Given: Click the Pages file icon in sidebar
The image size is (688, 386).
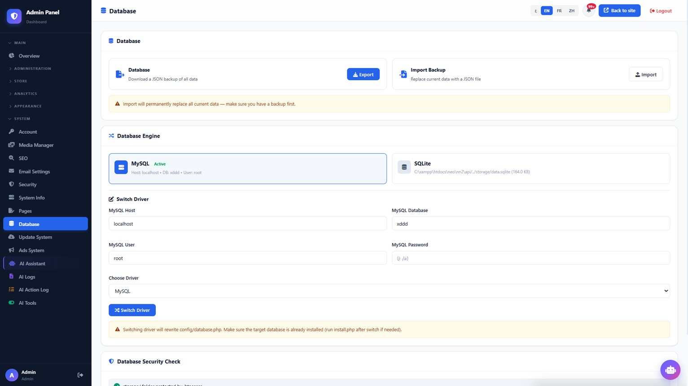Looking at the screenshot, I should pyautogui.click(x=12, y=210).
